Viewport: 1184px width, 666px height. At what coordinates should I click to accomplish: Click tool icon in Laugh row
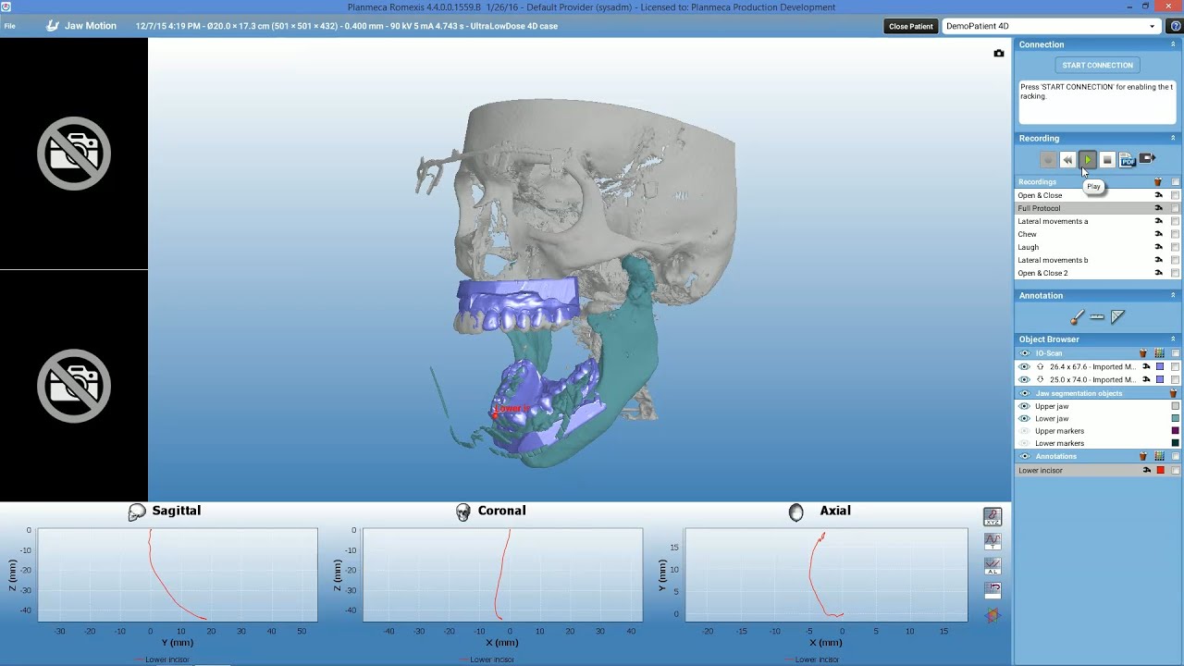click(x=1158, y=247)
